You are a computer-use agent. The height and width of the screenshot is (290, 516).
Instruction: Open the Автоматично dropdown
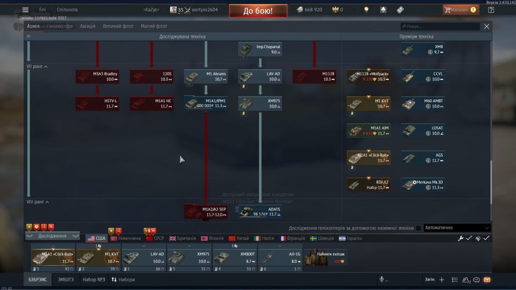[457, 228]
